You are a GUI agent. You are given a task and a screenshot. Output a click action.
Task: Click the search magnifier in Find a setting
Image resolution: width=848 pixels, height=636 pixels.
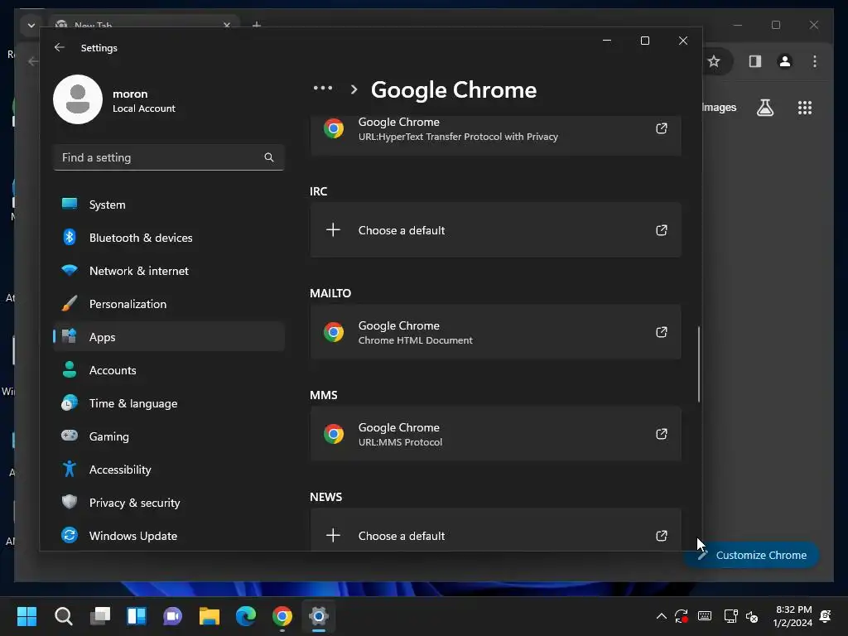269,157
